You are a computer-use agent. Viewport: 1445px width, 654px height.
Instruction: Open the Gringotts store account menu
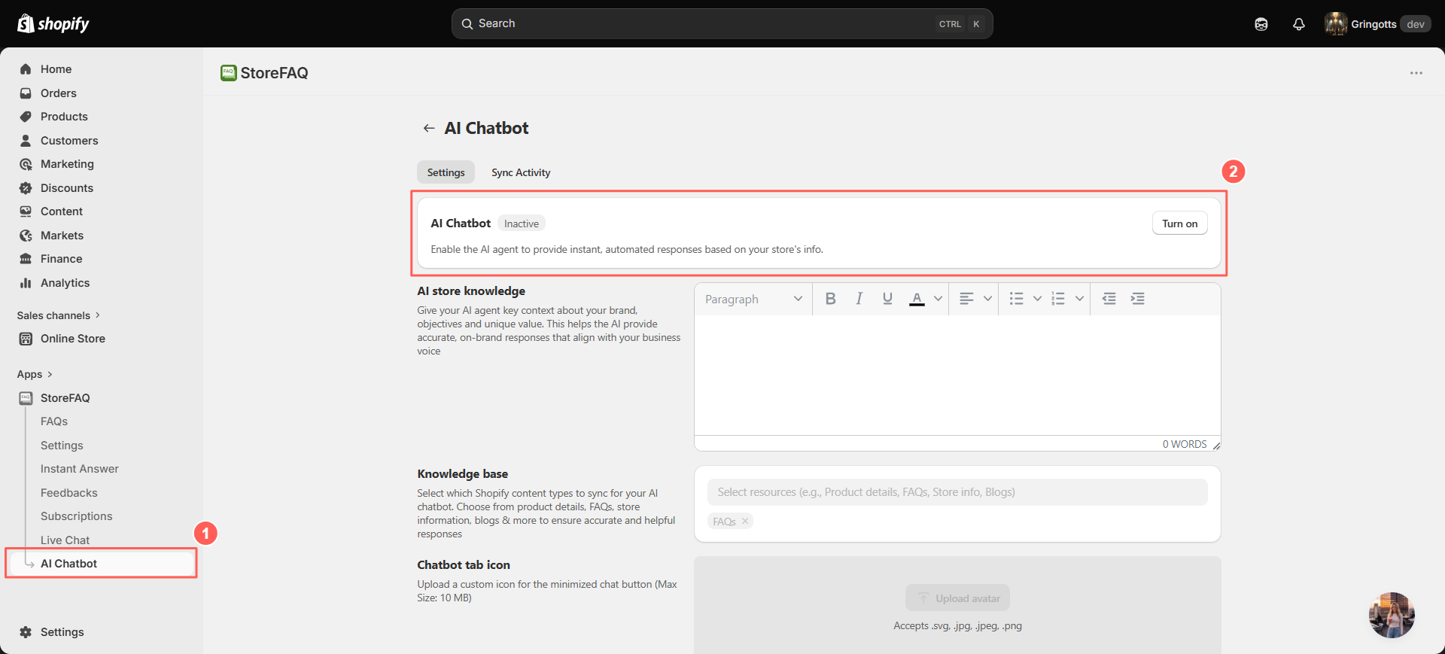click(1377, 24)
